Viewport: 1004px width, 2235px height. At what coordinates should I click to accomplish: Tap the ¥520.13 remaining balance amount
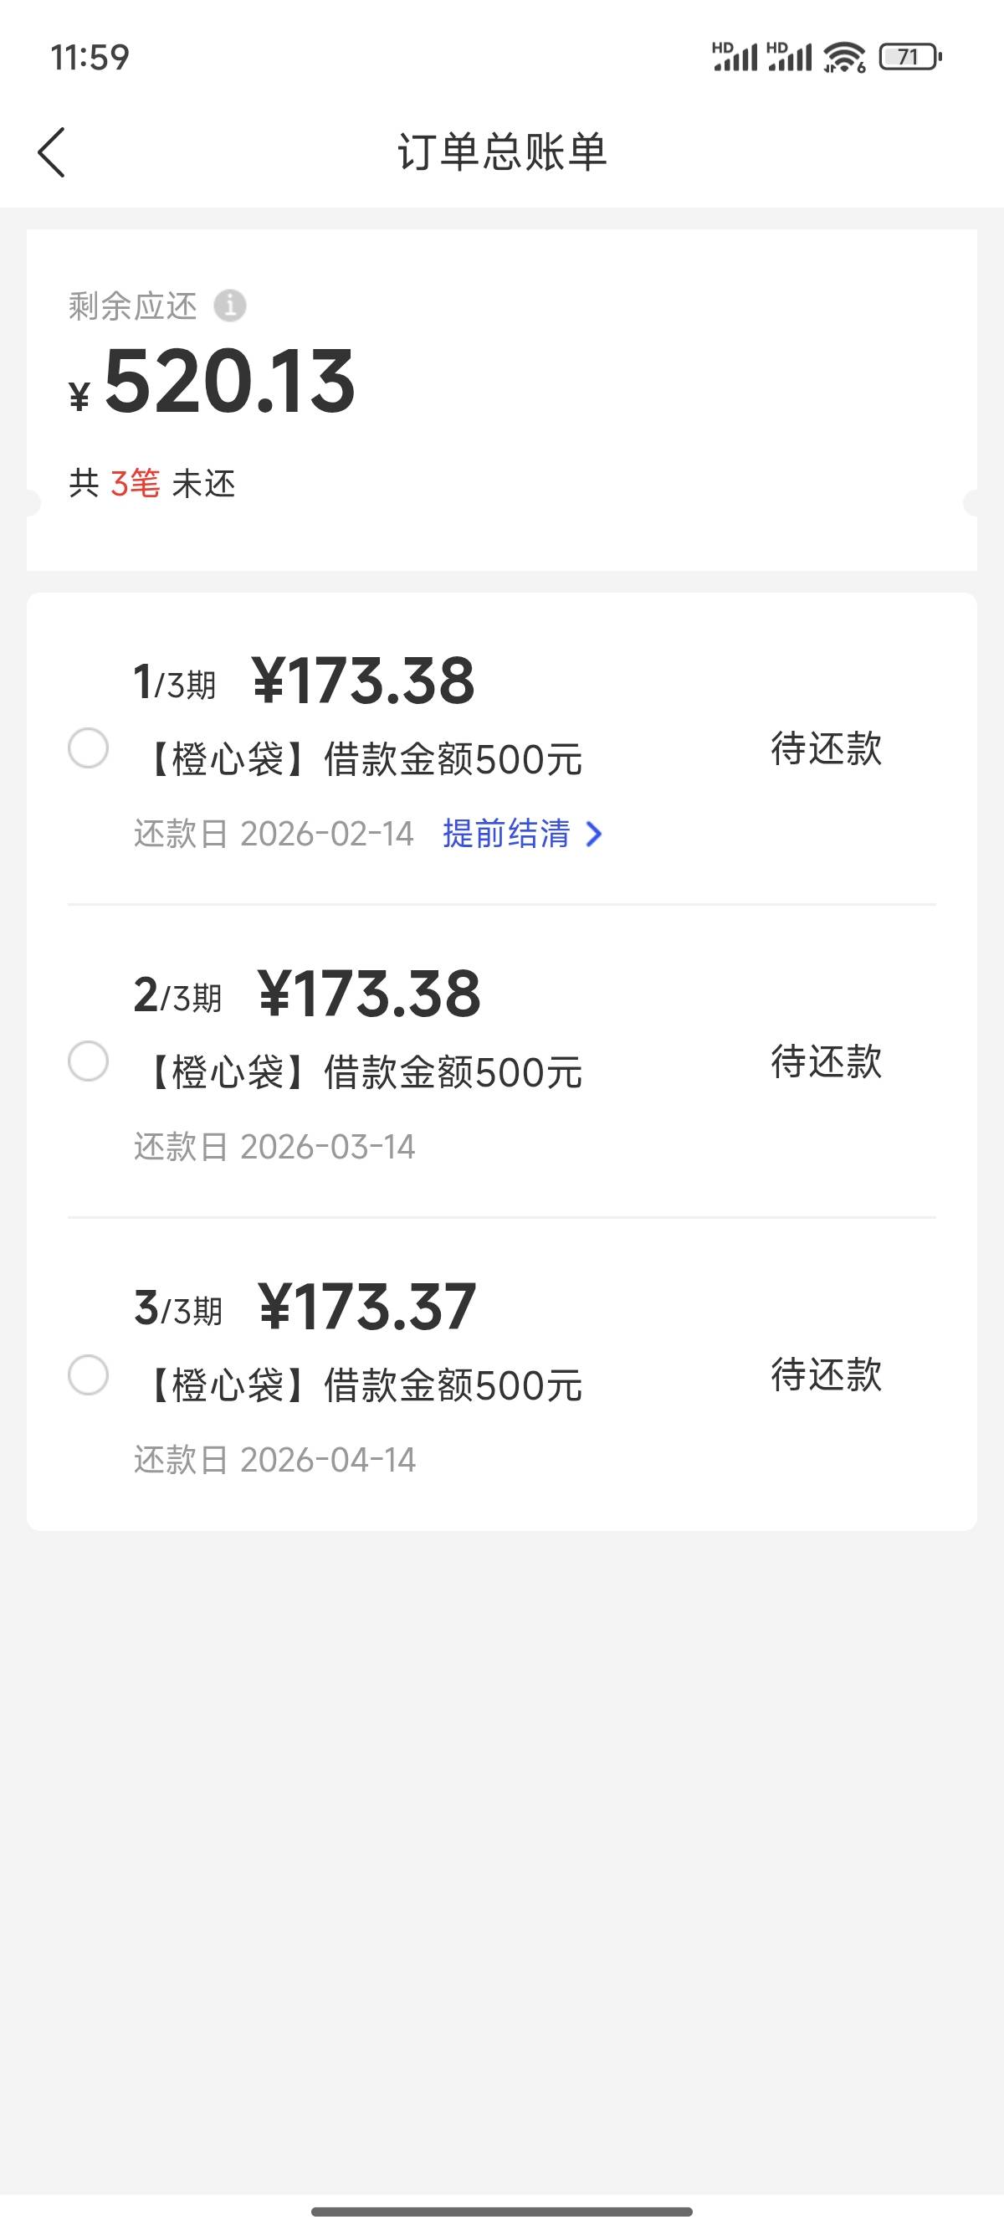pos(229,382)
